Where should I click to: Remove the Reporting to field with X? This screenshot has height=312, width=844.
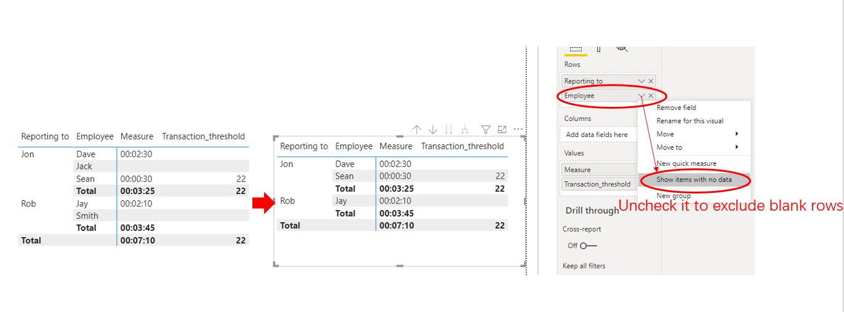pyautogui.click(x=651, y=81)
